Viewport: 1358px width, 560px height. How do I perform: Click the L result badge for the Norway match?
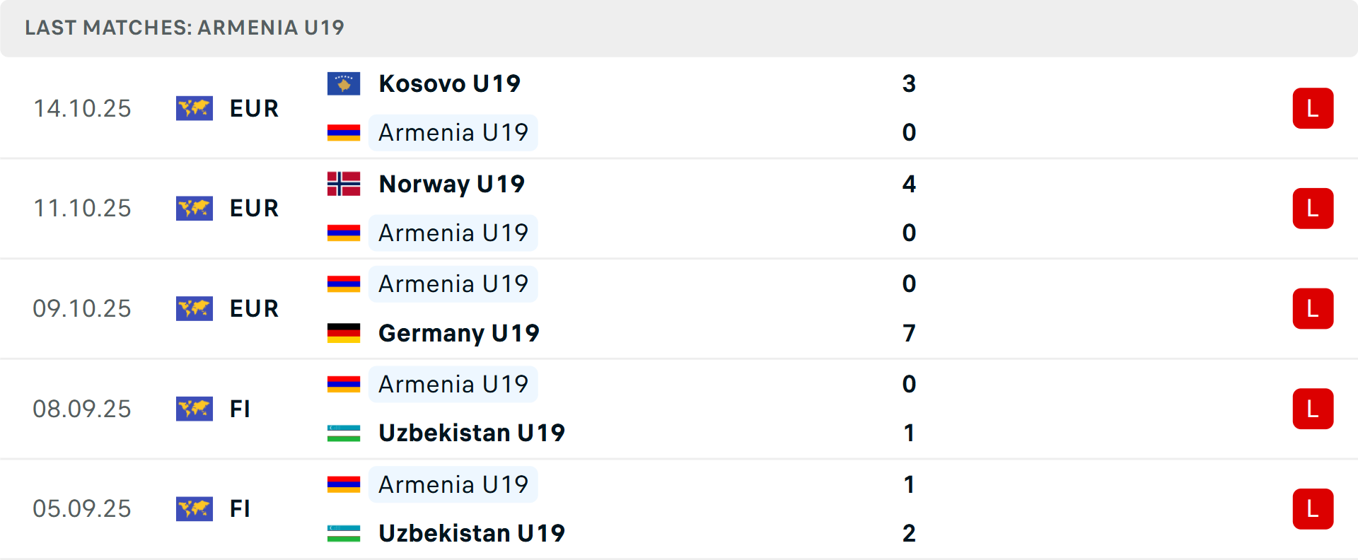(1313, 208)
